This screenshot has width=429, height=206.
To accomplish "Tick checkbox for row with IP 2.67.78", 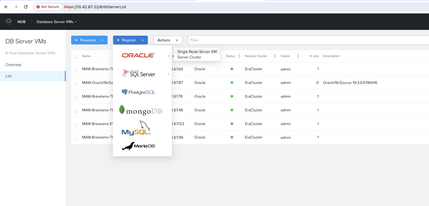I will [x=76, y=98].
